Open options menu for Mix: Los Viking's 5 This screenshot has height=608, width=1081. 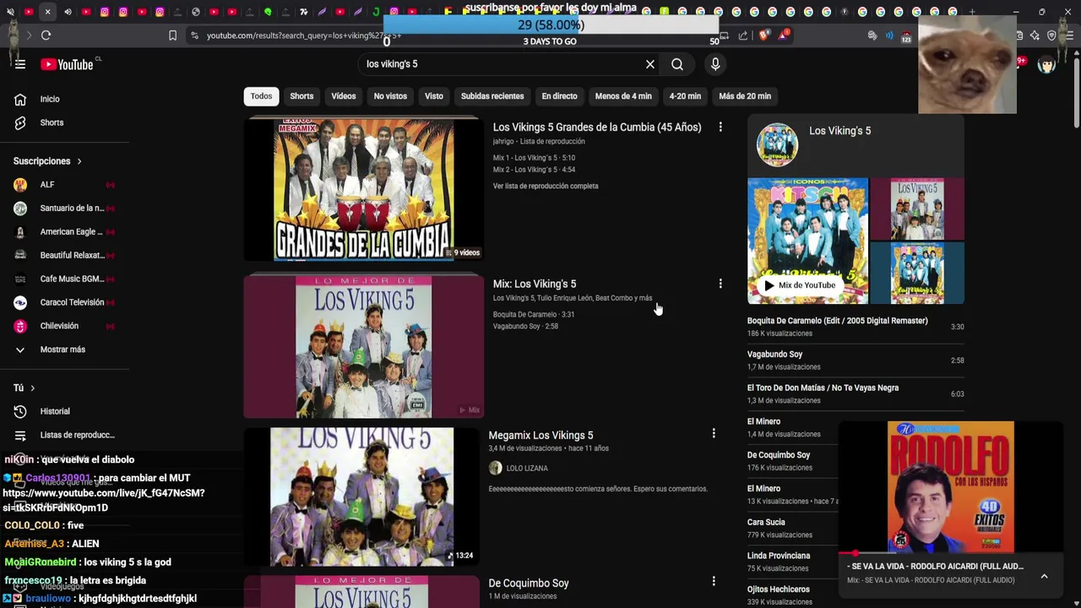(720, 284)
